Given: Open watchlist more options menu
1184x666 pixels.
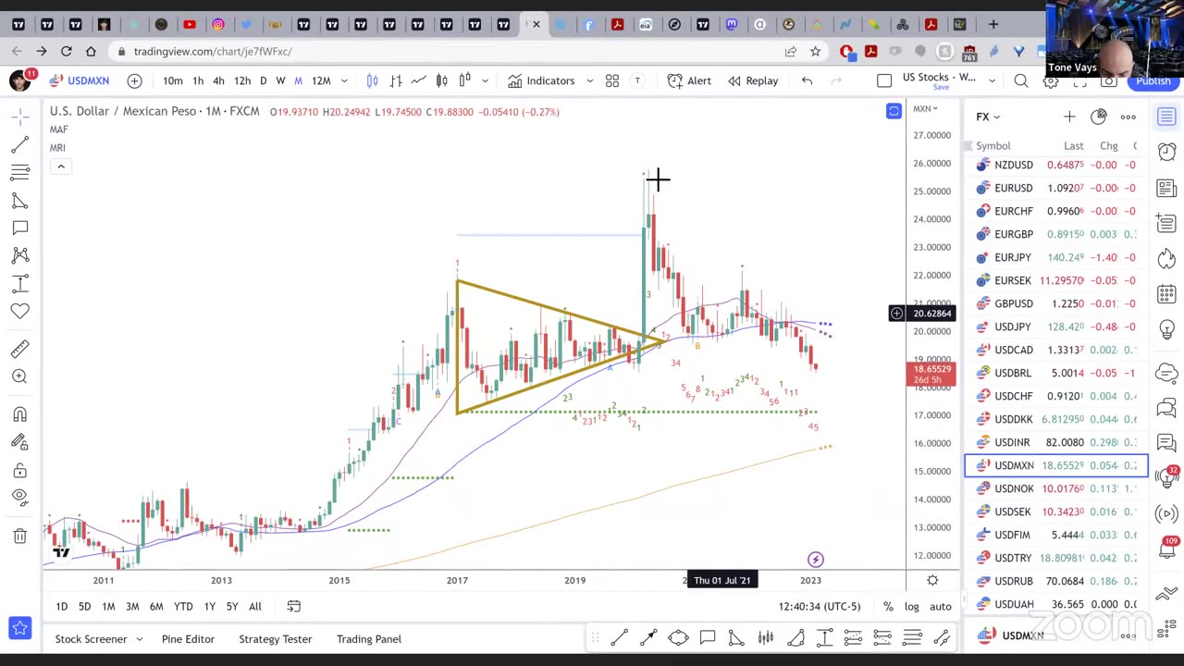Looking at the screenshot, I should point(1128,117).
